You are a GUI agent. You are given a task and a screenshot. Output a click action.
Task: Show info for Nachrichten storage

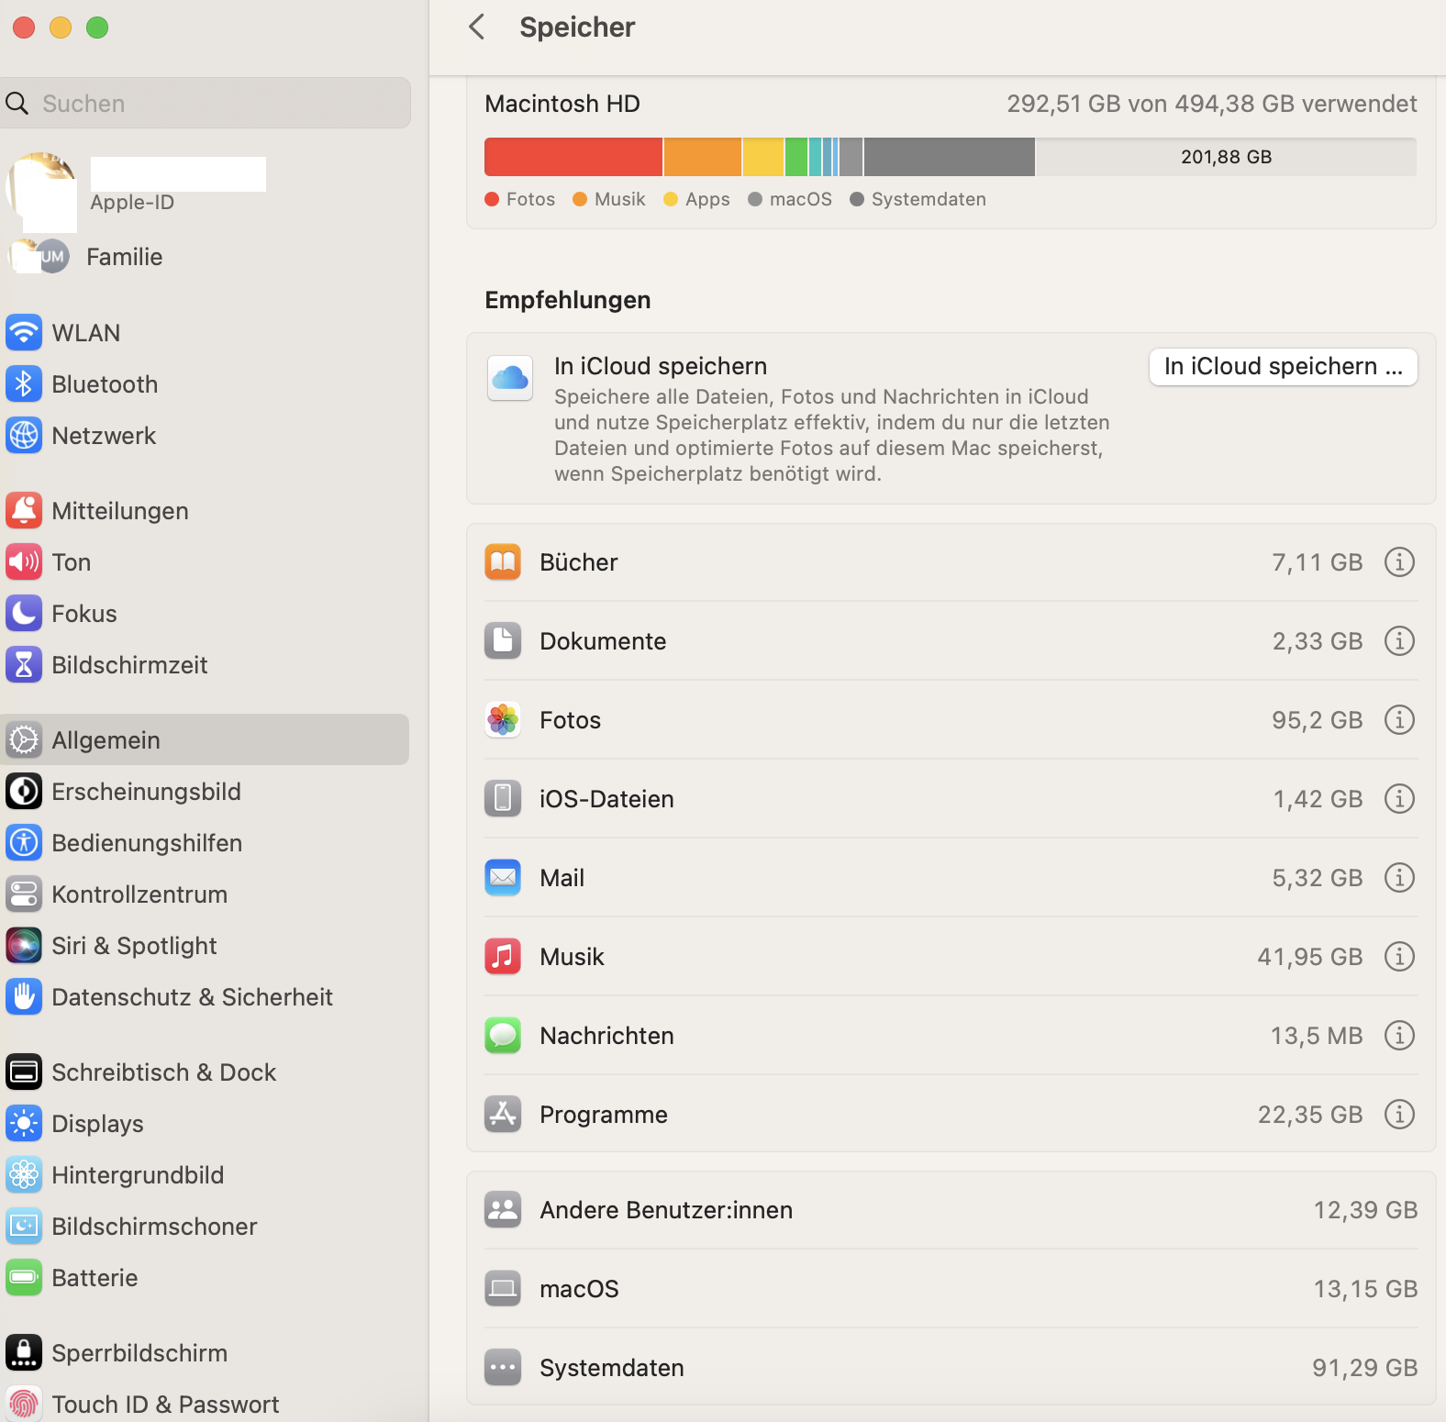pos(1399,1035)
